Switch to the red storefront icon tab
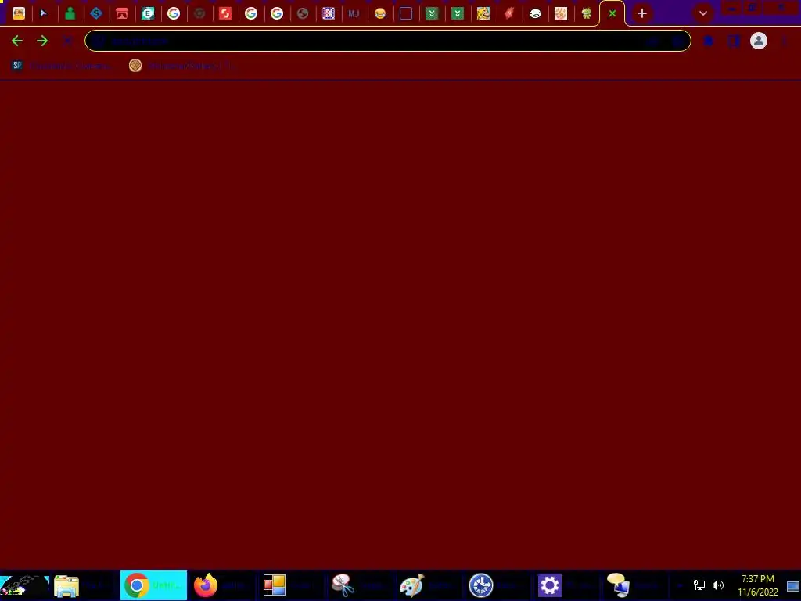Screen dimensions: 801x601 (121, 13)
